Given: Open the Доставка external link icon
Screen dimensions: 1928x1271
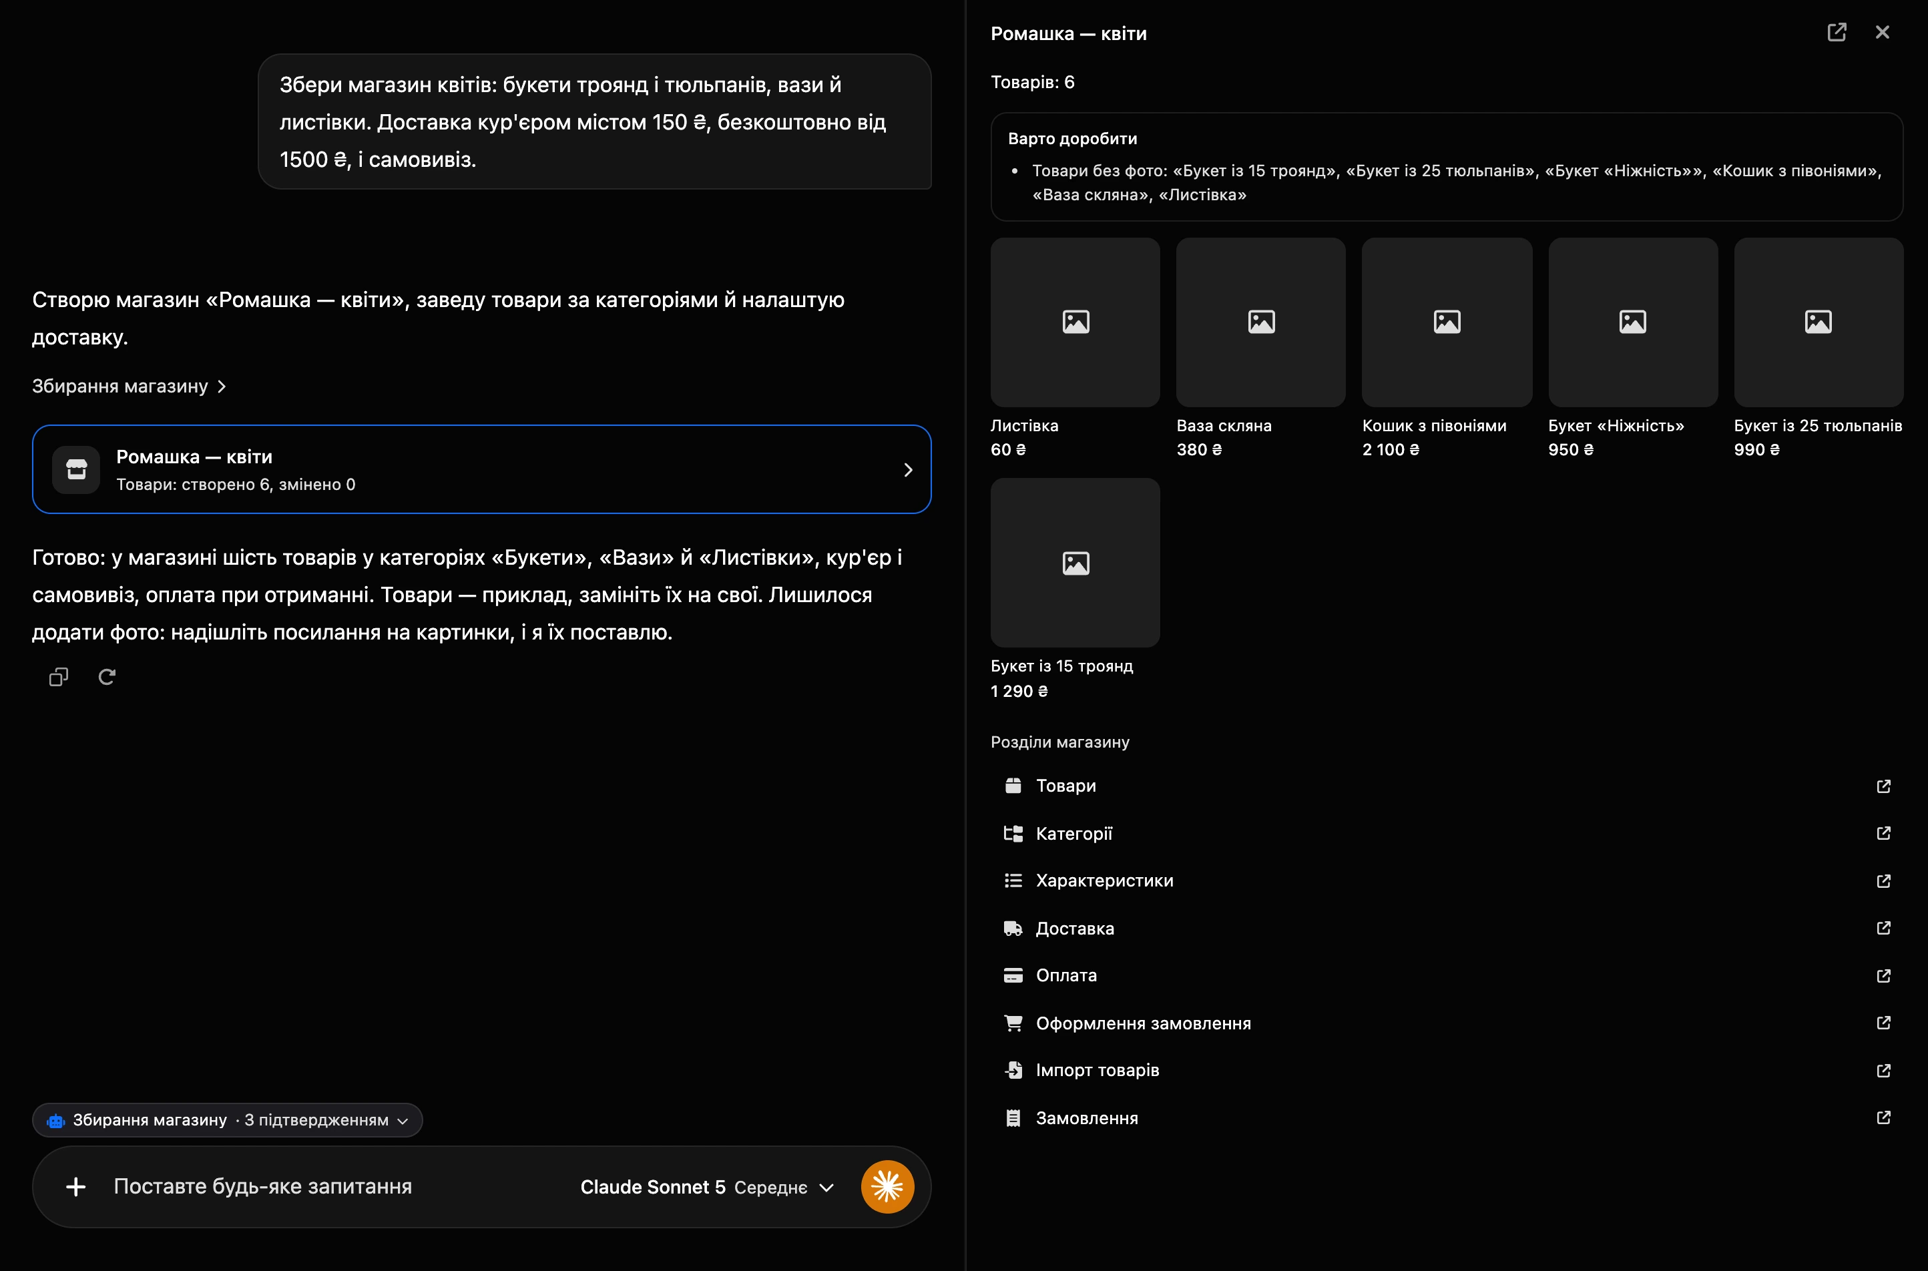Looking at the screenshot, I should pos(1883,928).
